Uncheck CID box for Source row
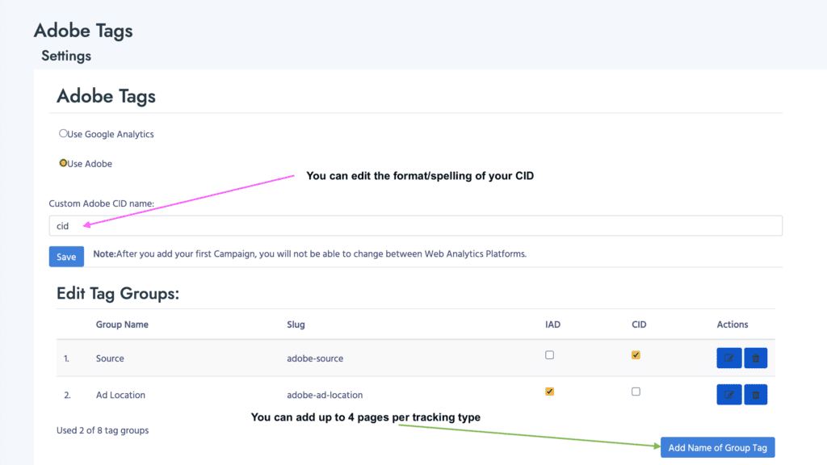 pos(636,354)
